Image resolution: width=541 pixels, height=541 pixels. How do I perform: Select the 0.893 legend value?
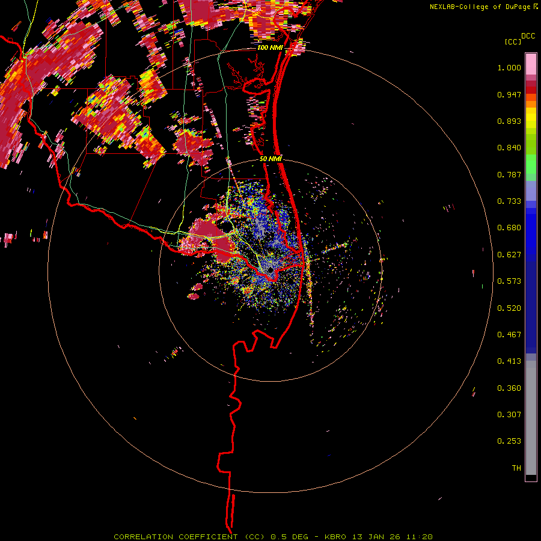pyautogui.click(x=509, y=121)
